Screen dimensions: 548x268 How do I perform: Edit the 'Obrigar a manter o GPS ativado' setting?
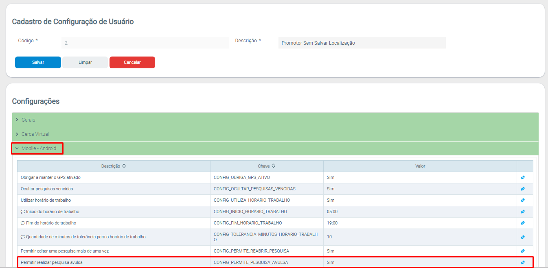pos(523,178)
